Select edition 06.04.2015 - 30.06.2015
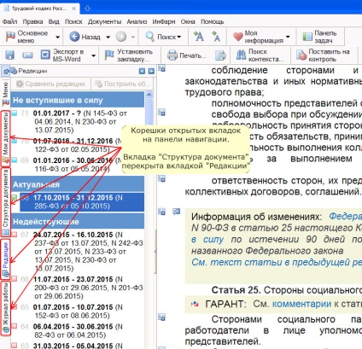Viewport: 362px width, 349px height. (79, 330)
